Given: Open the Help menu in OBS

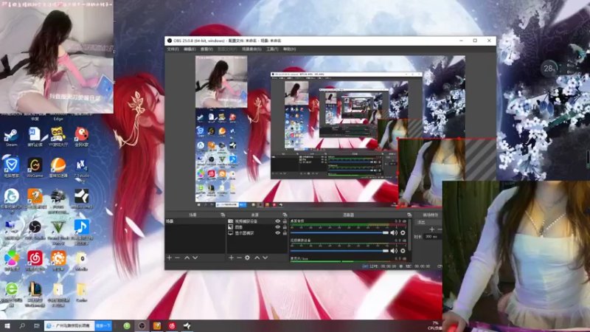Looking at the screenshot, I should [x=289, y=49].
